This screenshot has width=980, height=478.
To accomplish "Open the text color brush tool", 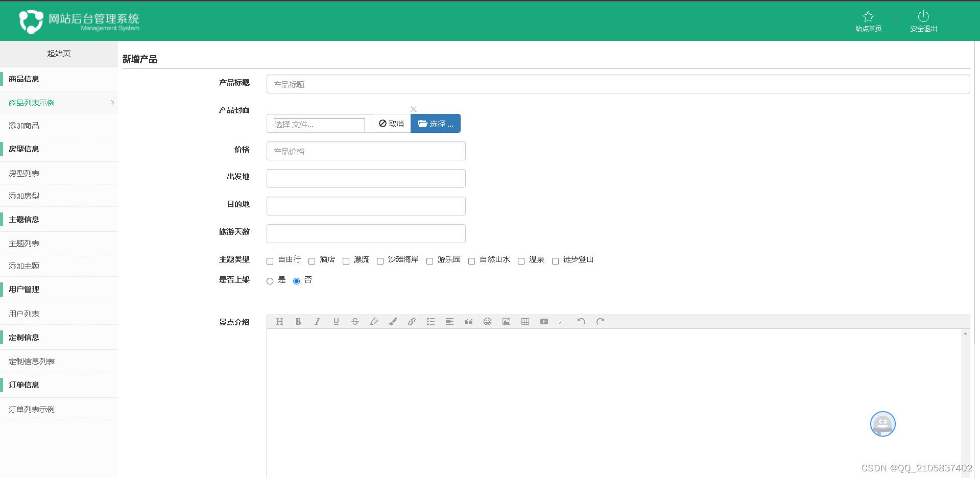I will (393, 322).
